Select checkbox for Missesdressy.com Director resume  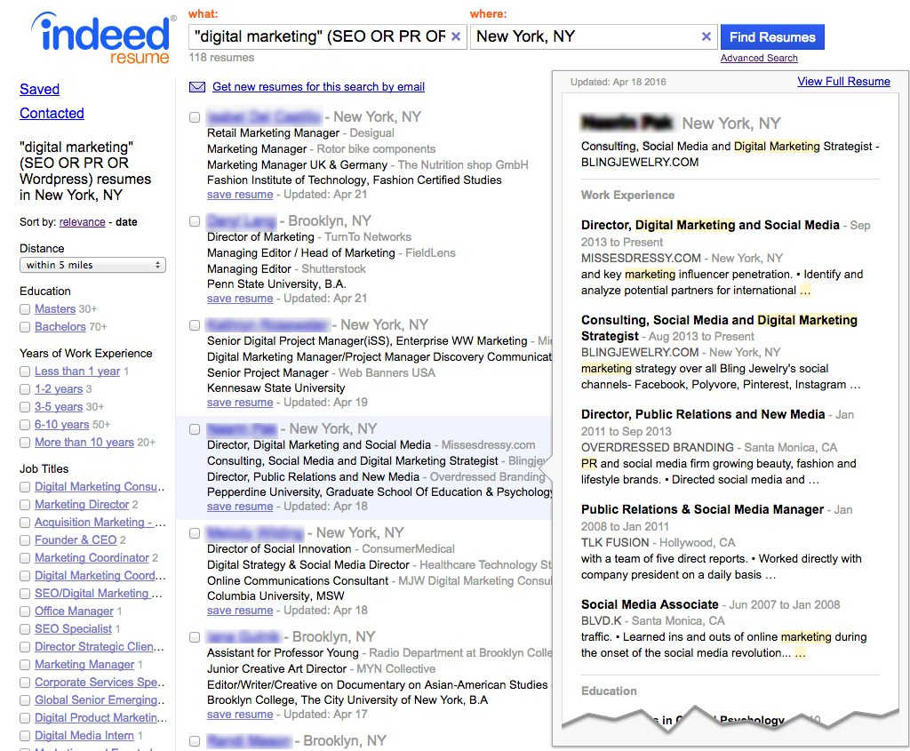pyautogui.click(x=195, y=429)
